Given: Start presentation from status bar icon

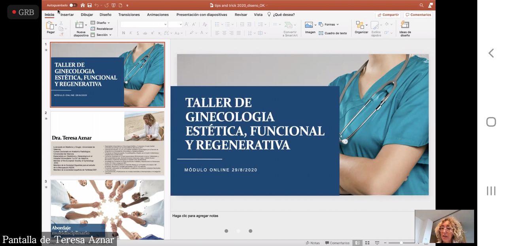Looking at the screenshot, I should 377,243.
